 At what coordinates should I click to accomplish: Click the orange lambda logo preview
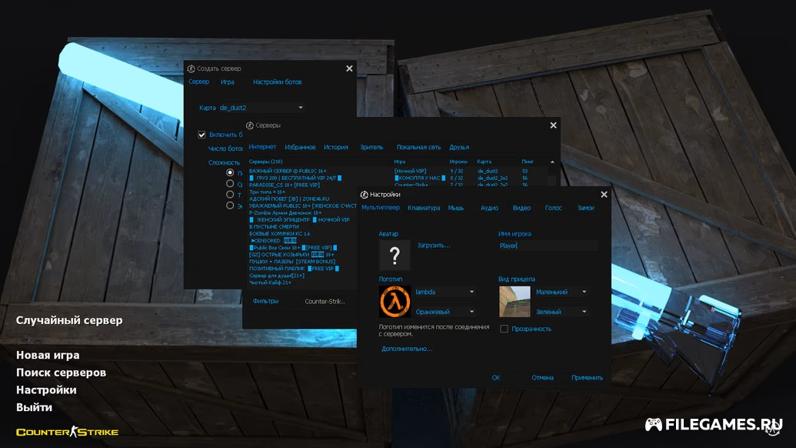395,301
